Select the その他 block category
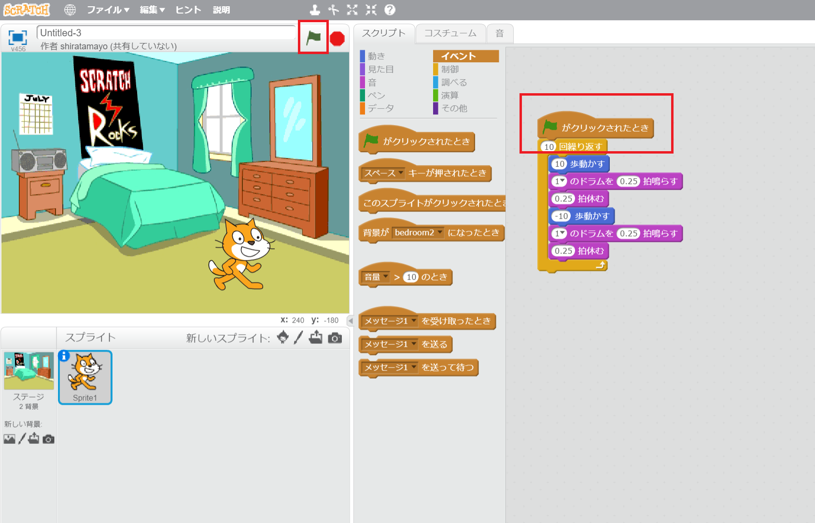This screenshot has width=815, height=523. [x=454, y=108]
